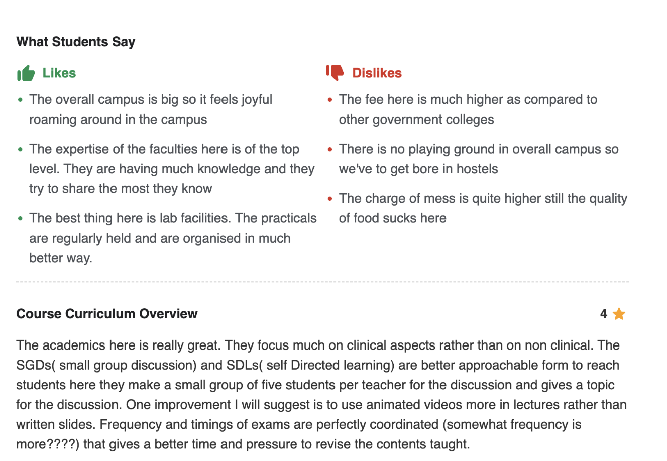Select the like about lab facilities
667x461 pixels.
(173, 238)
